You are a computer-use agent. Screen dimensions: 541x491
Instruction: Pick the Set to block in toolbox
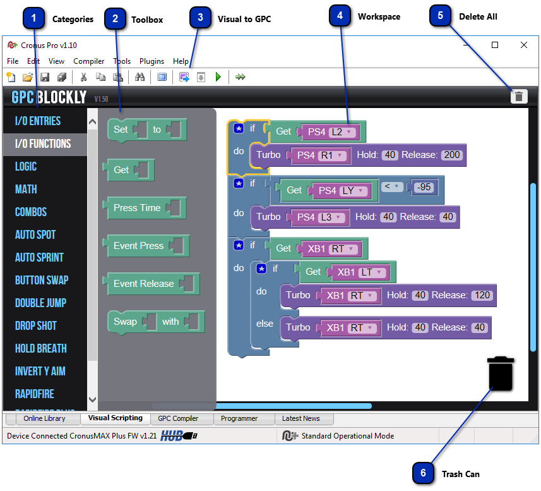point(147,130)
